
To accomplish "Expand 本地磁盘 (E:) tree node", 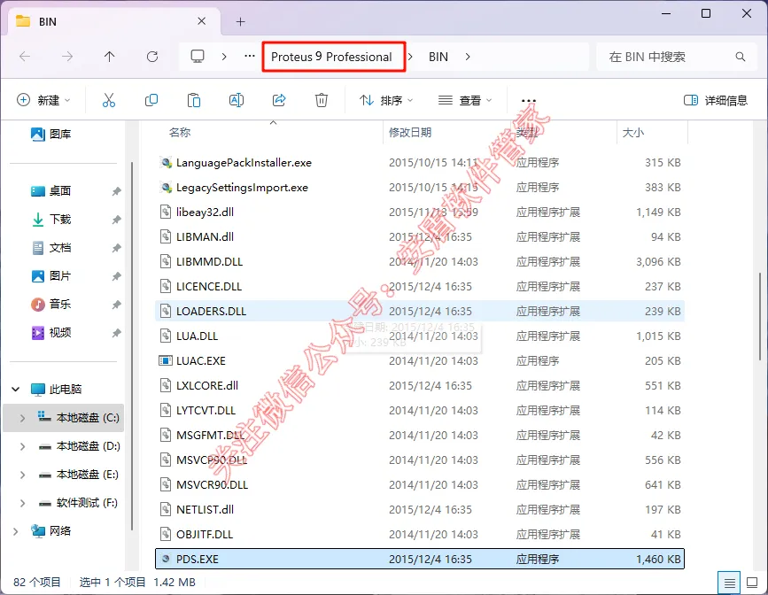I will point(22,475).
